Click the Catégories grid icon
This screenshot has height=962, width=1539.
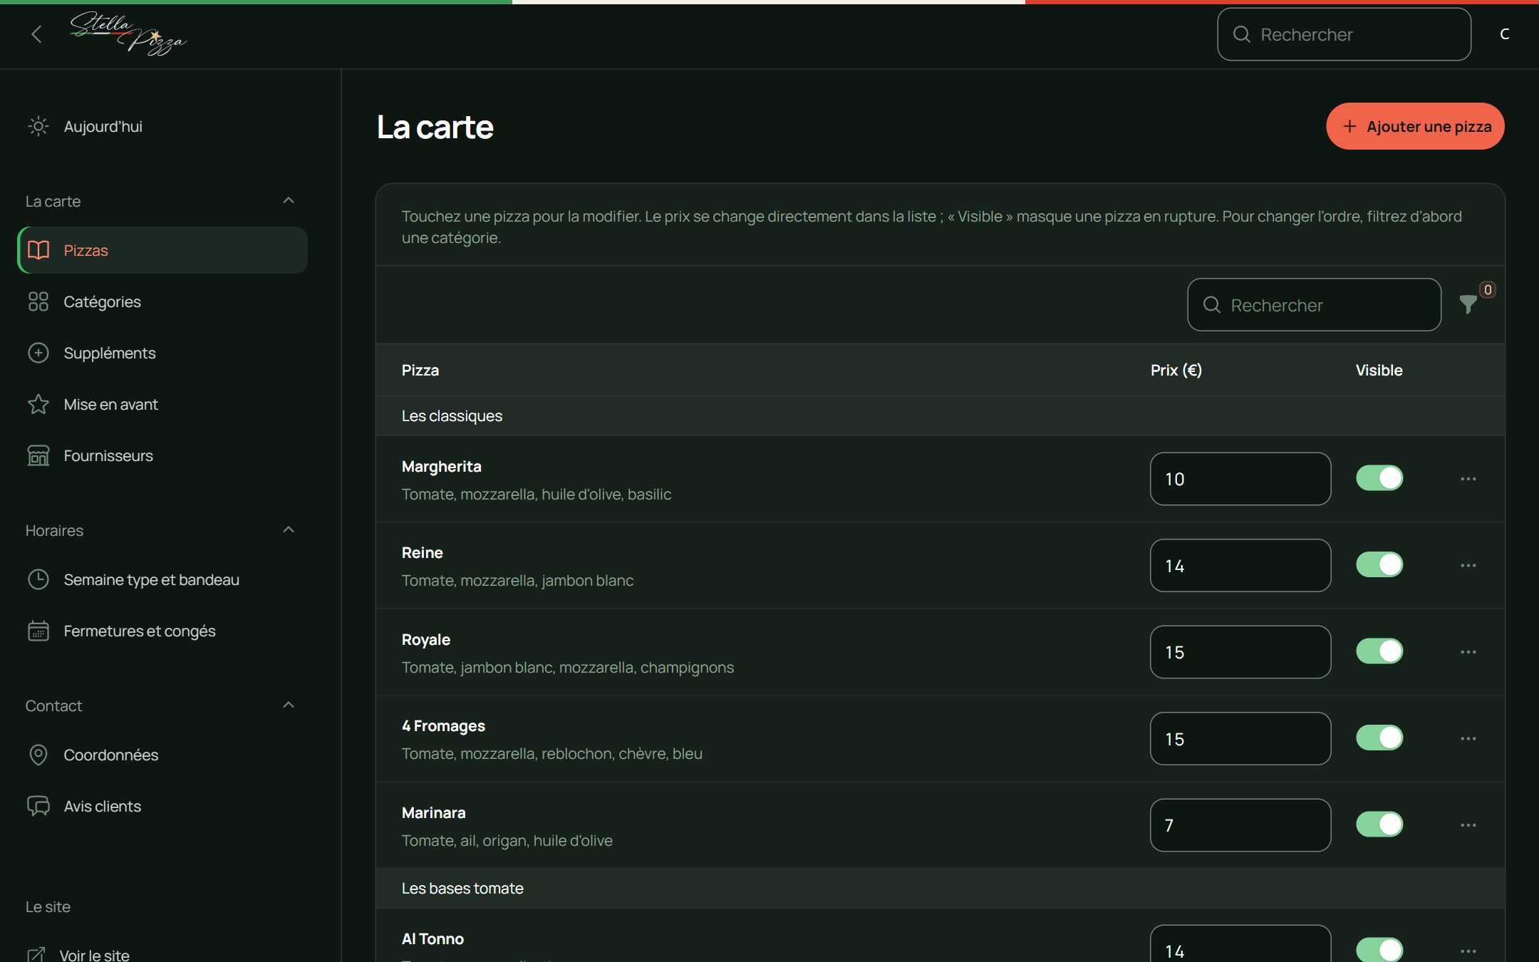38,301
